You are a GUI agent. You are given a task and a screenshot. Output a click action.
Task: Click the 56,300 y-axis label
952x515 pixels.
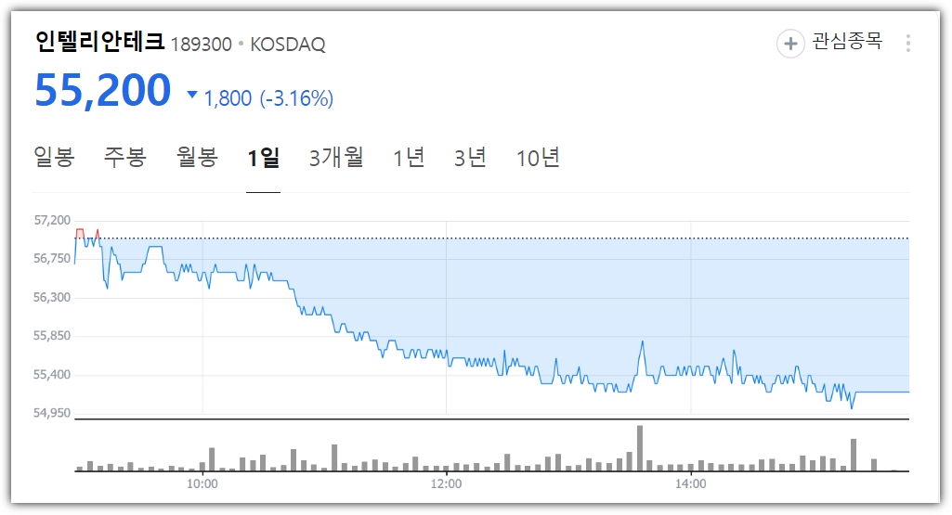[52, 297]
